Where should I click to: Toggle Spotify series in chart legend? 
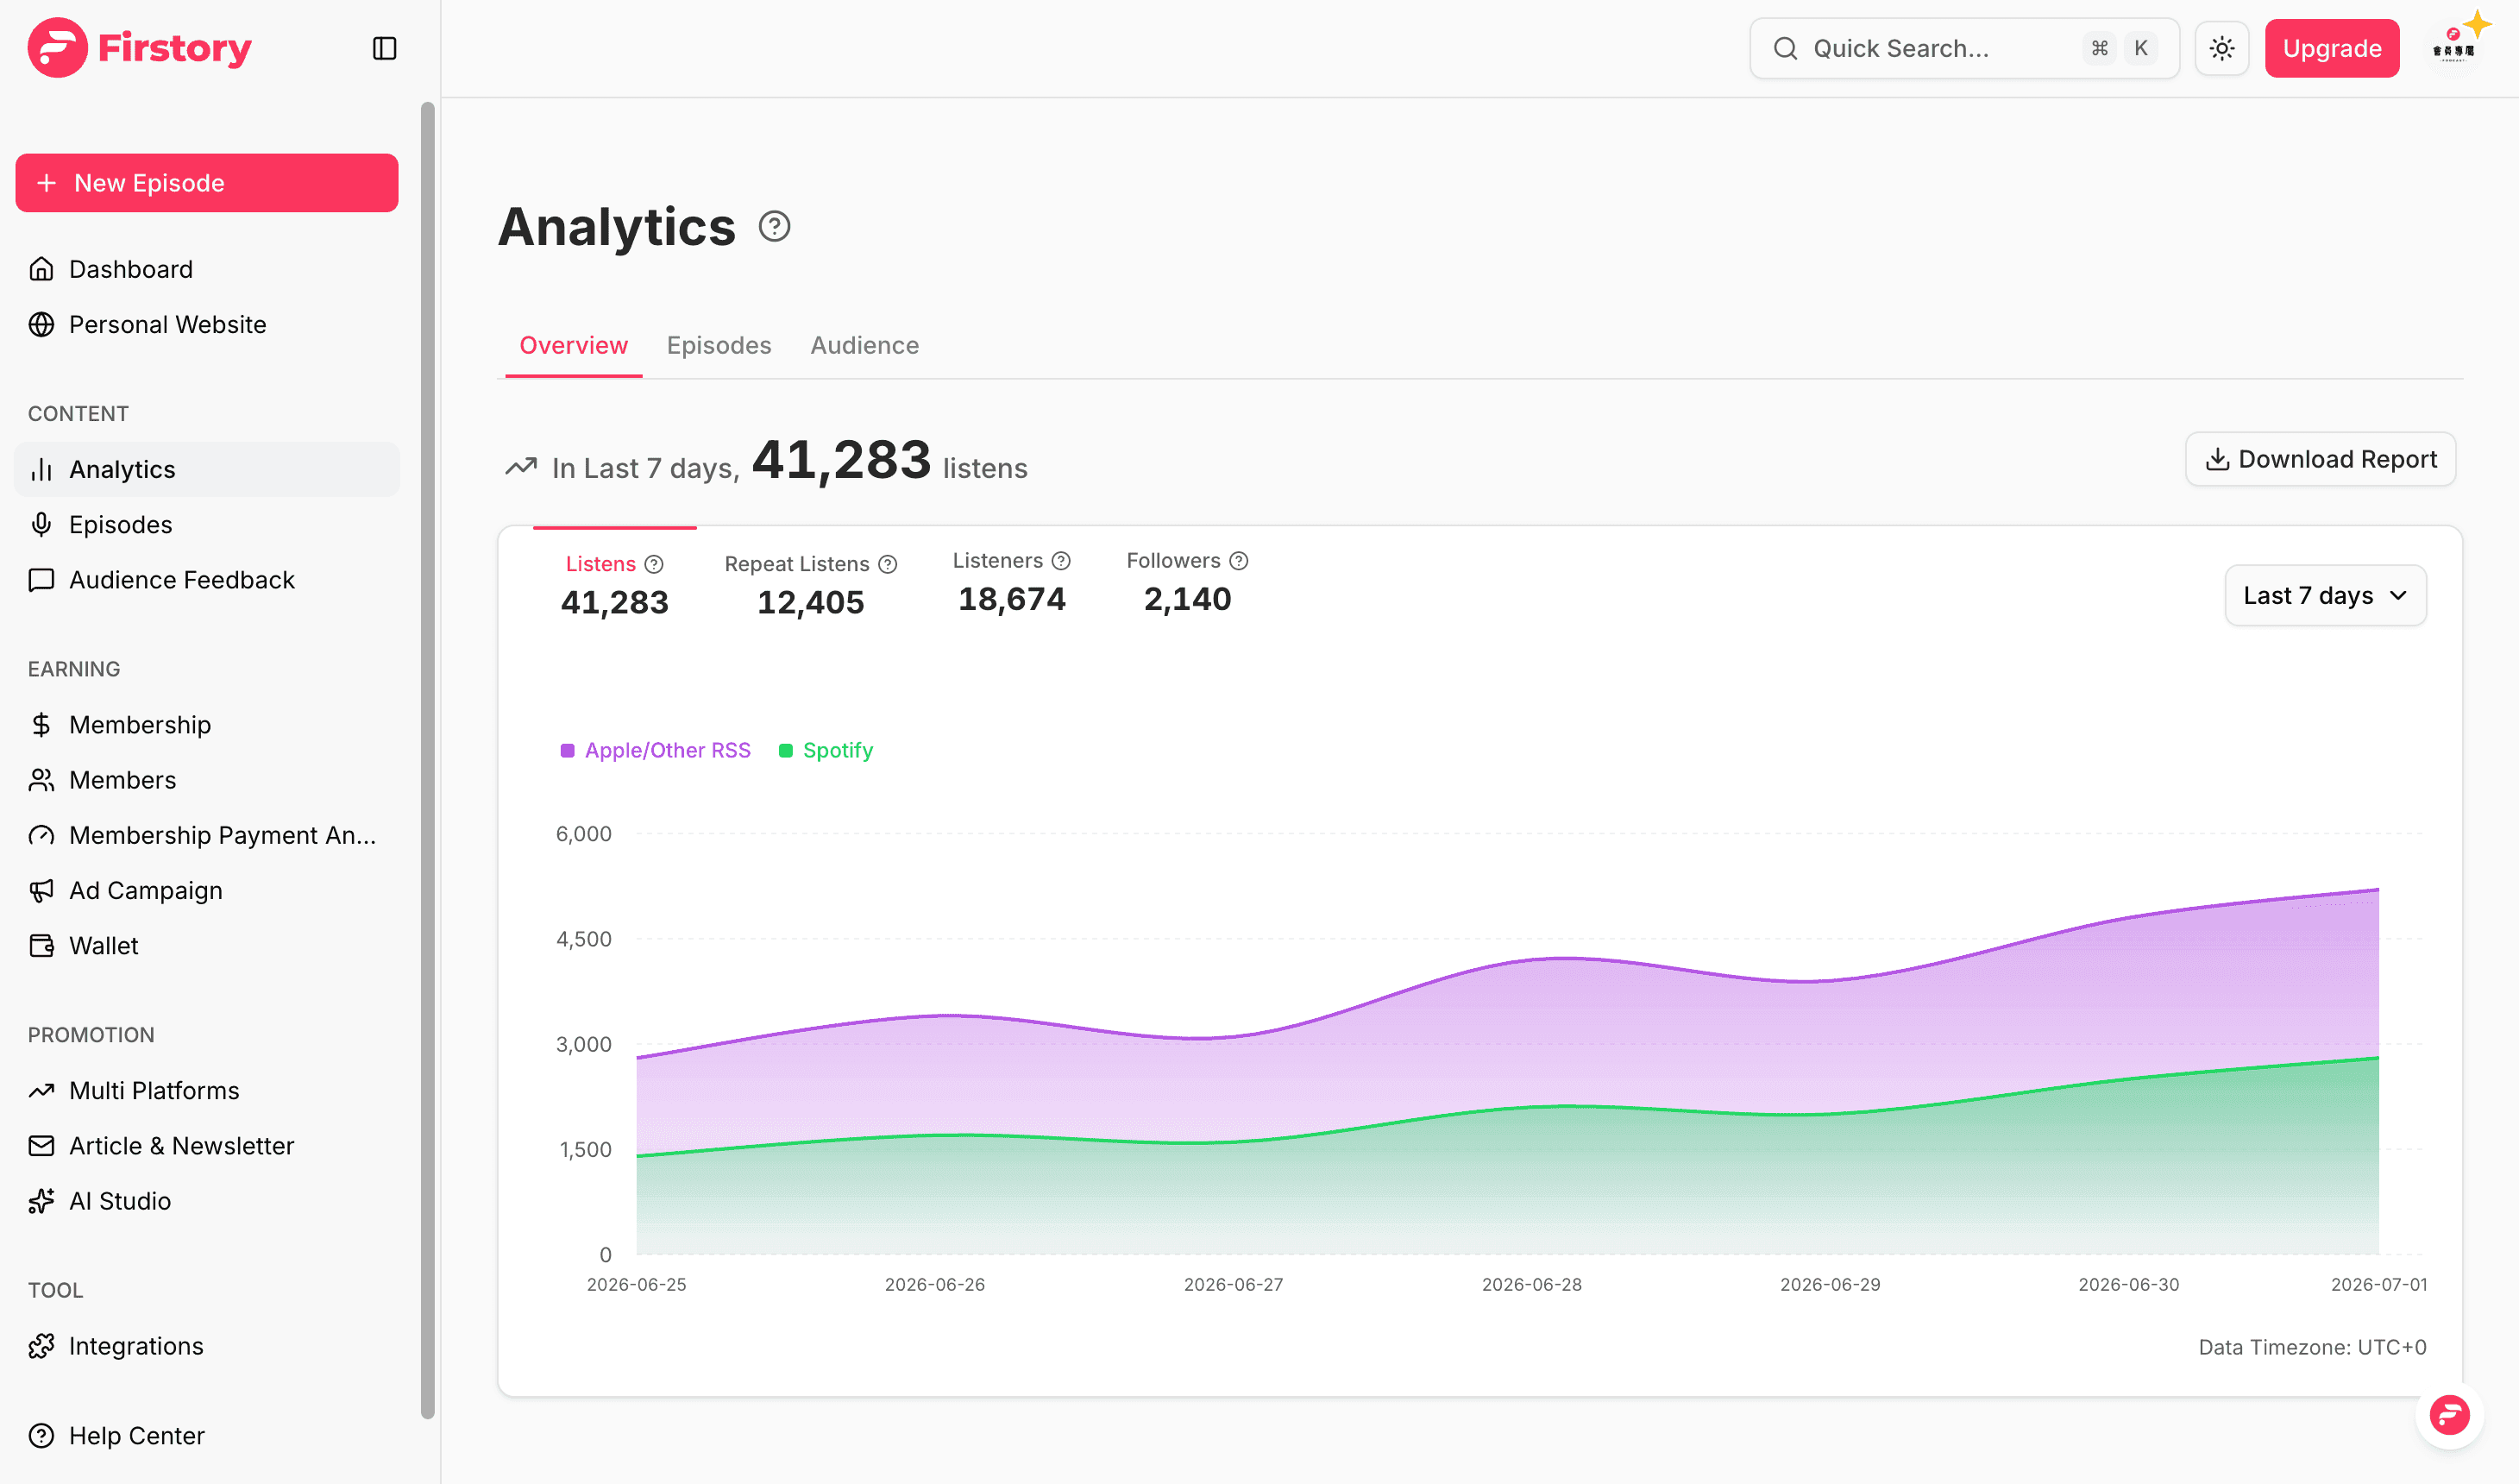826,750
